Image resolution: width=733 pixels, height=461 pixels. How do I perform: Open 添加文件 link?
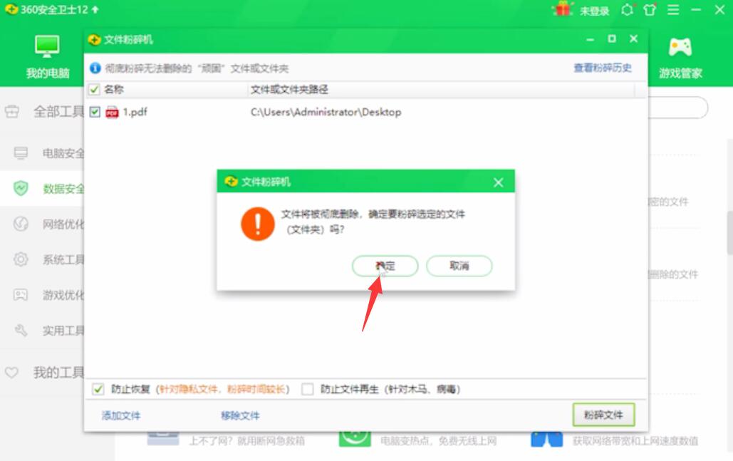[121, 415]
